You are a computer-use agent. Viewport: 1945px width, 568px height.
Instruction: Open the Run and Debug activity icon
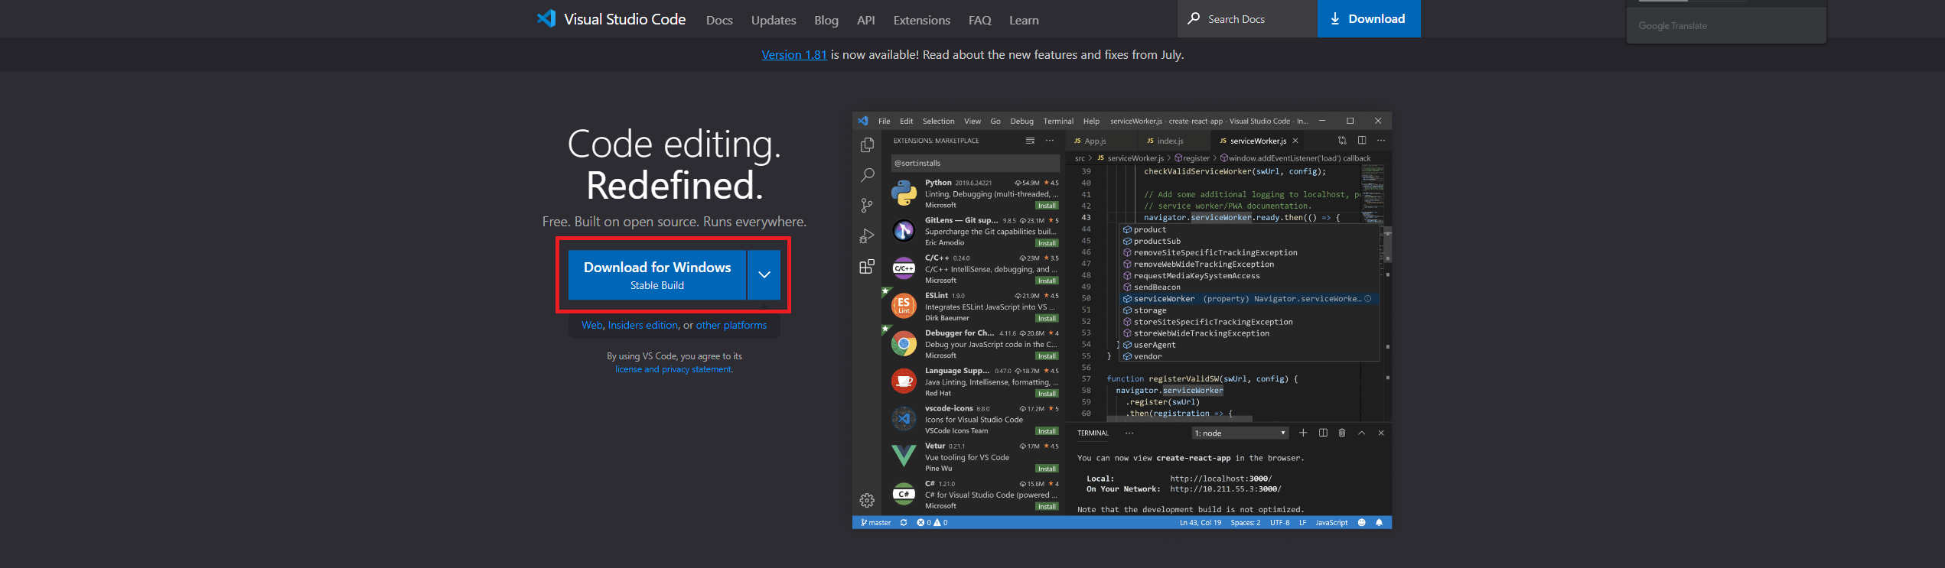point(867,236)
